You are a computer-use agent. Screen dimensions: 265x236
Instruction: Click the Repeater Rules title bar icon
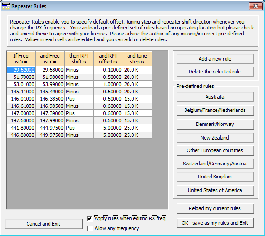pos(5,6)
